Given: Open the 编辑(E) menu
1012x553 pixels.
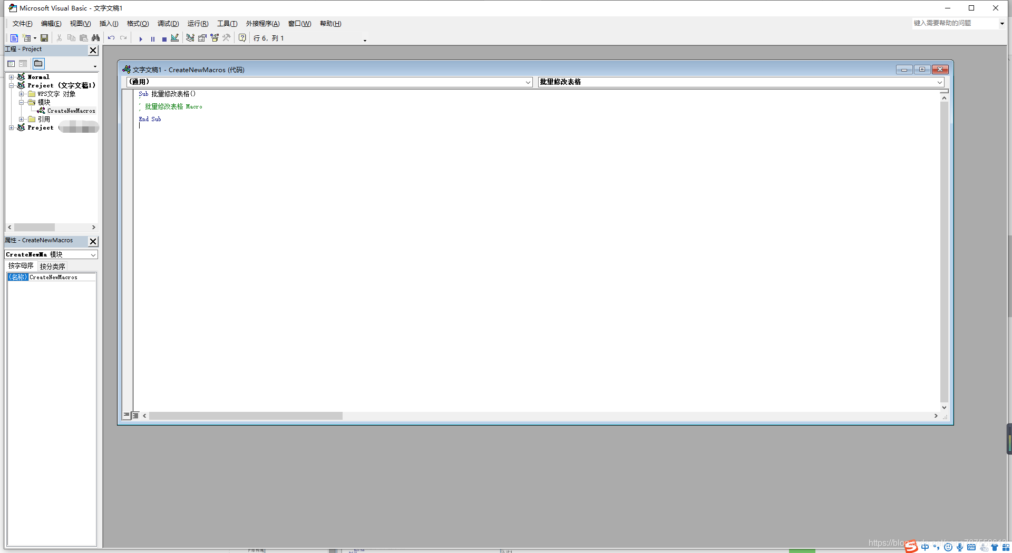Looking at the screenshot, I should (51, 24).
